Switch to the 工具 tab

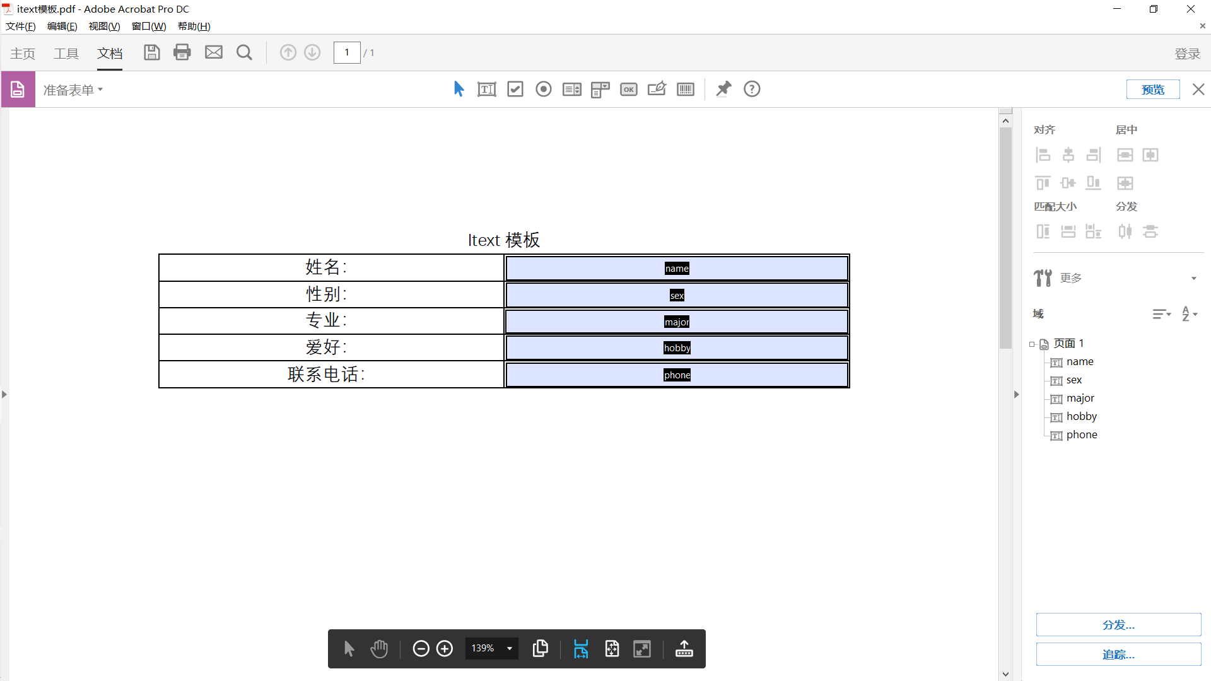tap(66, 54)
